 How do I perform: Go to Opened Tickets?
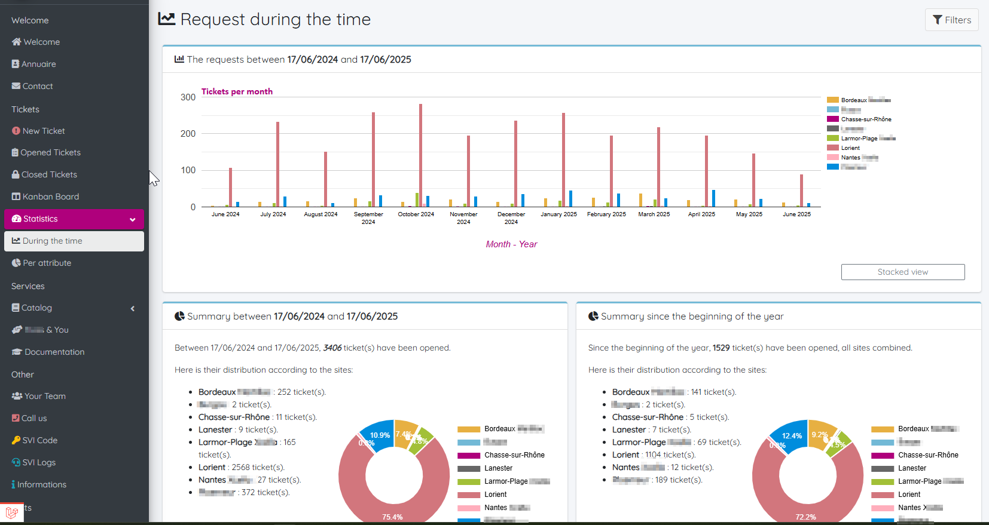(x=50, y=152)
